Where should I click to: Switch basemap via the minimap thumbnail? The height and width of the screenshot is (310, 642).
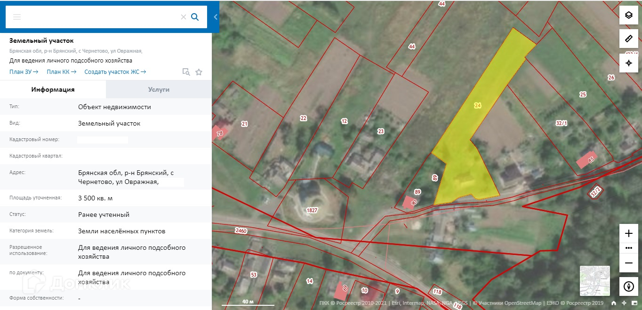pos(594,280)
